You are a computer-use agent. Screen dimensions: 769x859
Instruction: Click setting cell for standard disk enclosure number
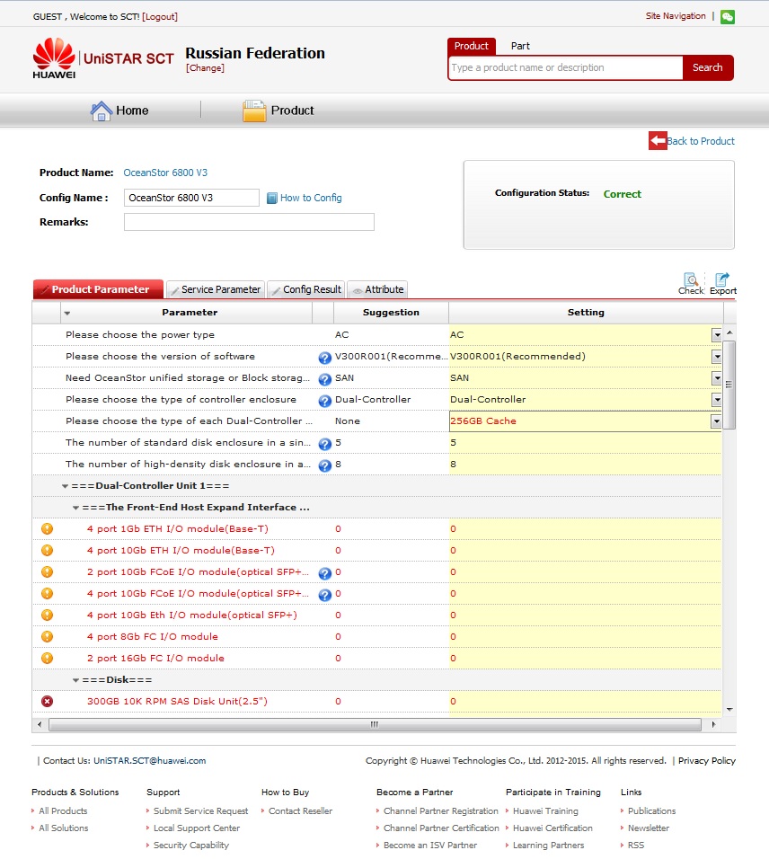[x=585, y=443]
